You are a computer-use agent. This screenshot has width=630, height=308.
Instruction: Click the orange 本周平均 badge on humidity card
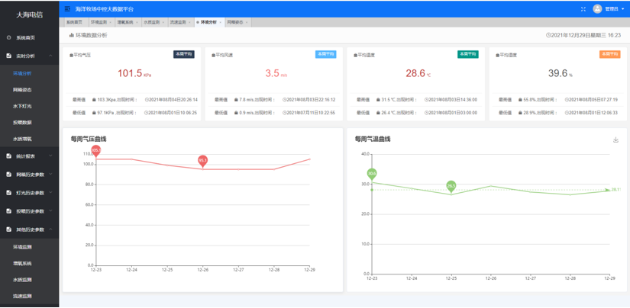click(609, 54)
